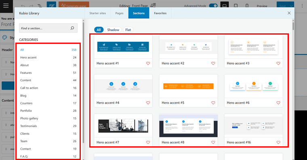
Task: Select the Hero accent category
Action: (48, 57)
